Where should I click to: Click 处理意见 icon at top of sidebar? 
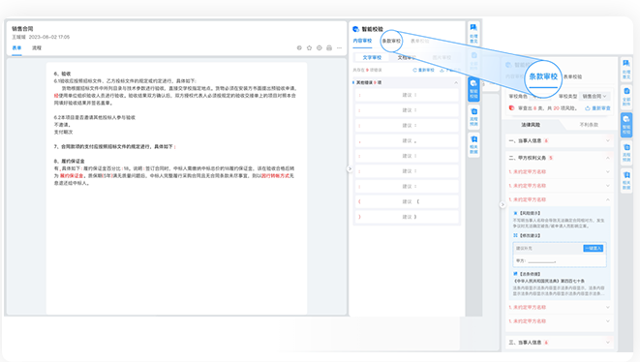[473, 33]
